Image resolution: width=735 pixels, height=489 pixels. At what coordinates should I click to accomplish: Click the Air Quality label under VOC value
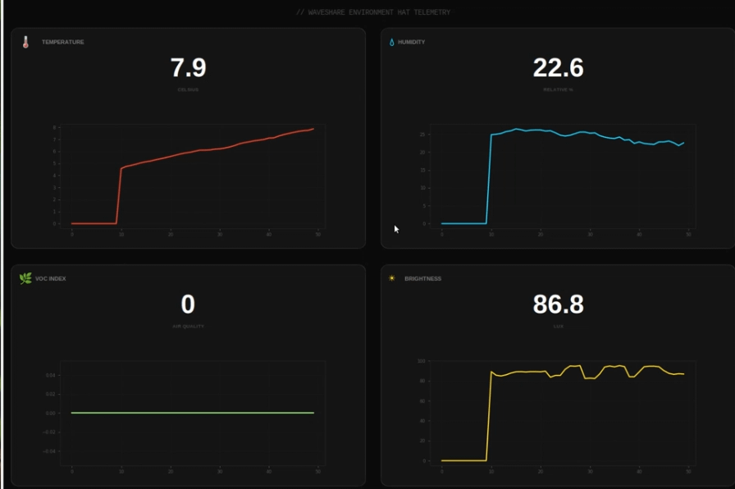pos(188,327)
